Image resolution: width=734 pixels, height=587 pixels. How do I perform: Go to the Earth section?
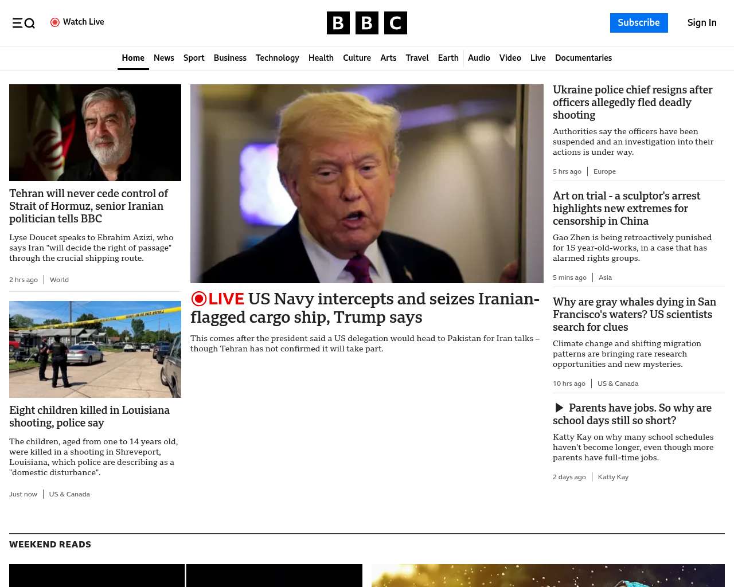point(448,58)
